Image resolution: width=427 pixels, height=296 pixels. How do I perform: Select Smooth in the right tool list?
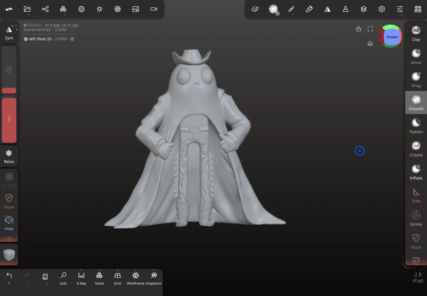[x=416, y=103]
